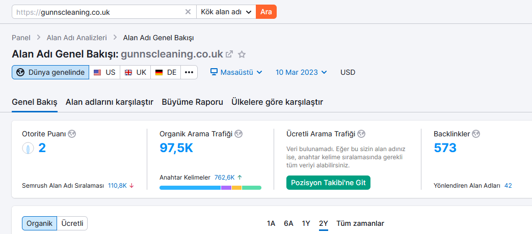
Task: Click the UK flag icon
Action: tap(128, 72)
